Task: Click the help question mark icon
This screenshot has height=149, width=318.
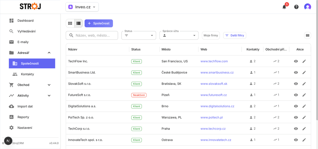Action: click(x=296, y=7)
